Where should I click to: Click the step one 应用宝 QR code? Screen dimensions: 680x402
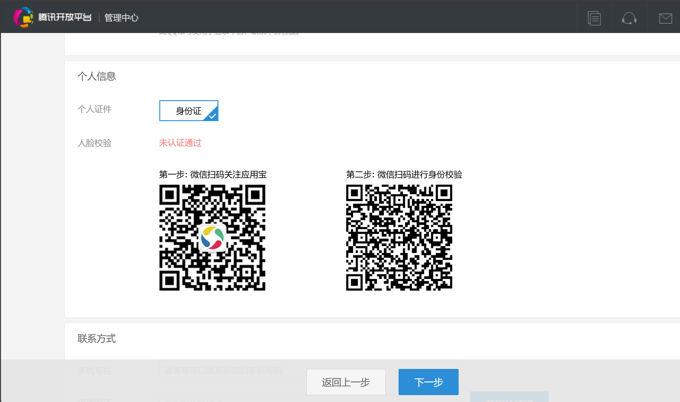pyautogui.click(x=212, y=238)
